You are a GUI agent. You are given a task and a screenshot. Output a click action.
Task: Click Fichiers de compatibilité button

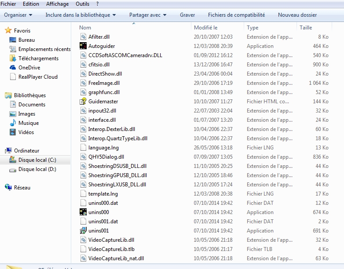(236, 15)
